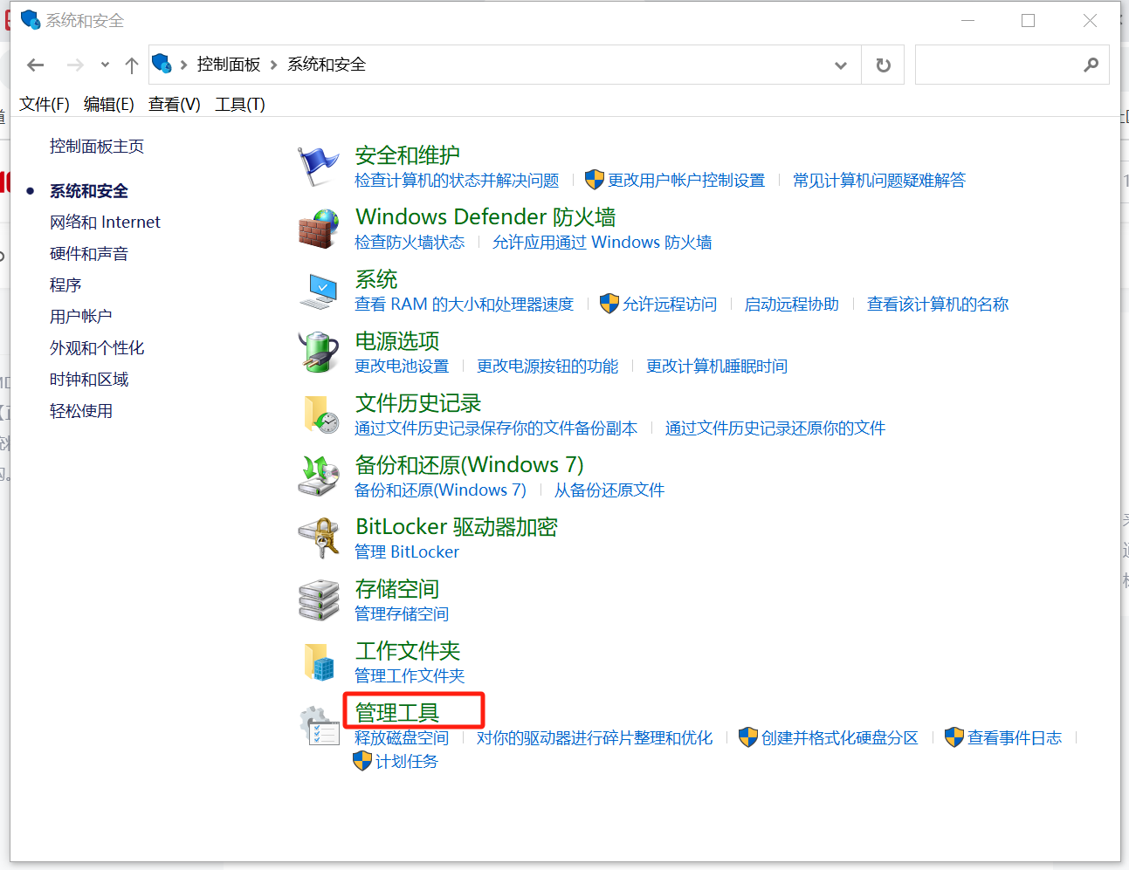
Task: Expand the chevron before 控制面板 in address bar
Action: click(183, 65)
